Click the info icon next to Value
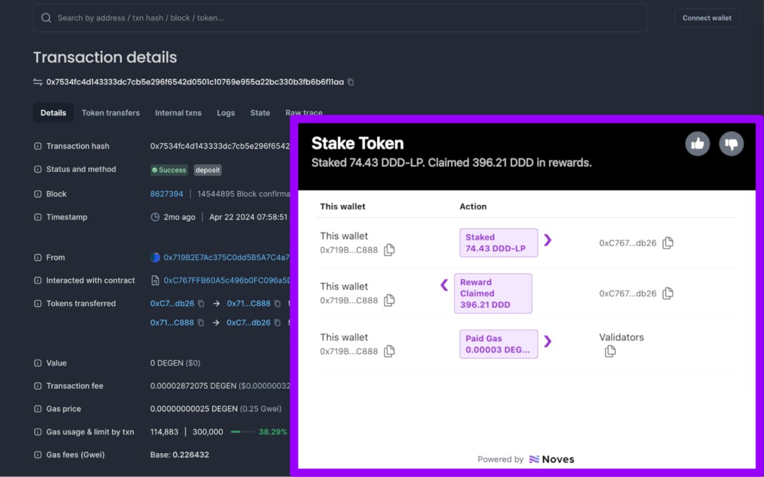Image resolution: width=764 pixels, height=477 pixels. (38, 363)
